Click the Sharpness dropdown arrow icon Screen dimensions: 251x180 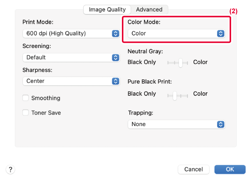(116, 81)
